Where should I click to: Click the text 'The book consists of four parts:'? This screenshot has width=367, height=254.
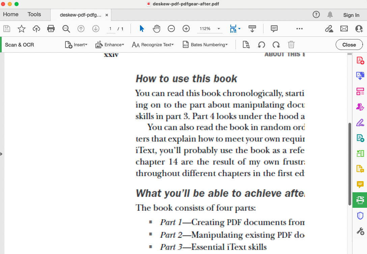[196, 208]
